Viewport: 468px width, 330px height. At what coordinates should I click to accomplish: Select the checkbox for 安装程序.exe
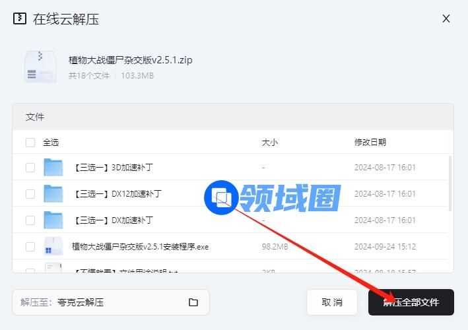pyautogui.click(x=30, y=247)
